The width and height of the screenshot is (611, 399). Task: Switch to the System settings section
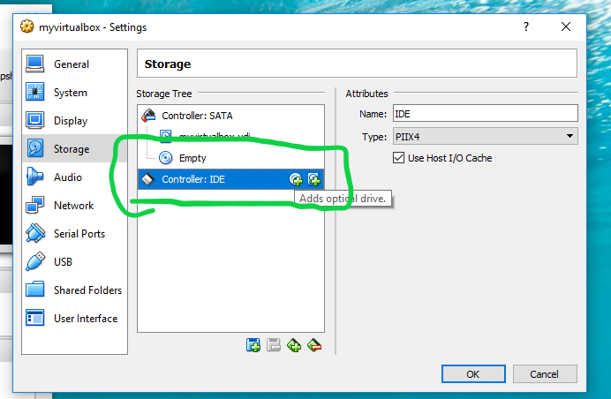(x=70, y=93)
